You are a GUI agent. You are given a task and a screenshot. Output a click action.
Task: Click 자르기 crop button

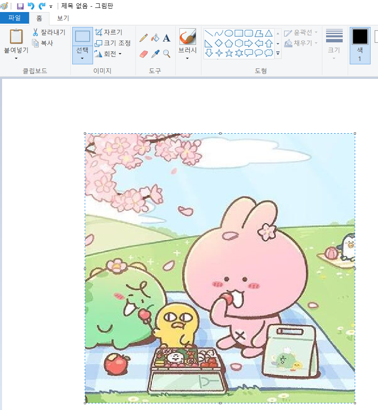coord(109,32)
